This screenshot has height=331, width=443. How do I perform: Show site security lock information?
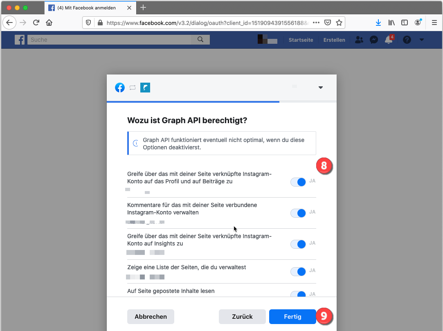[x=100, y=23]
